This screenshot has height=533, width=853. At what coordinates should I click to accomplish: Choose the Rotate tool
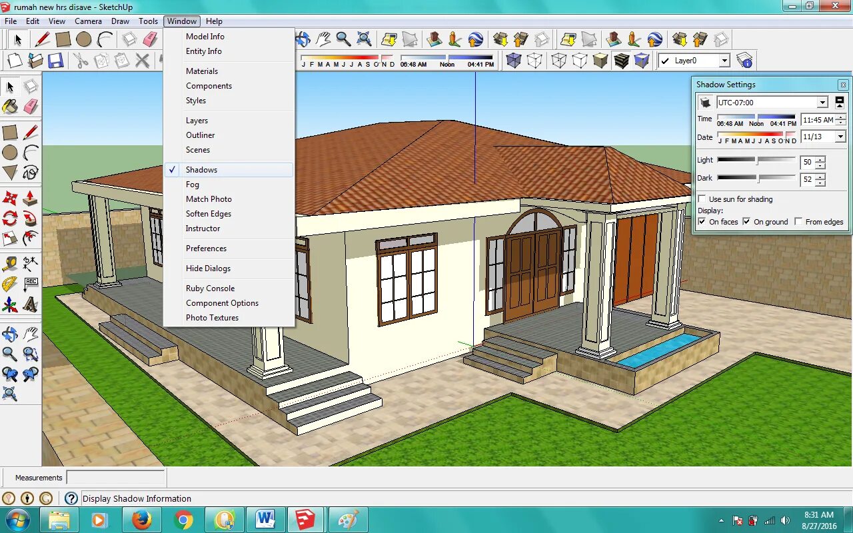pos(10,218)
